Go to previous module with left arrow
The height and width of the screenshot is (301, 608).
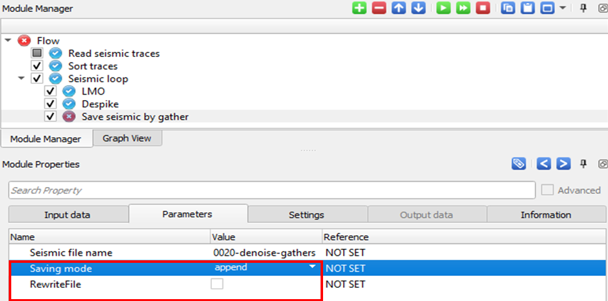click(544, 164)
